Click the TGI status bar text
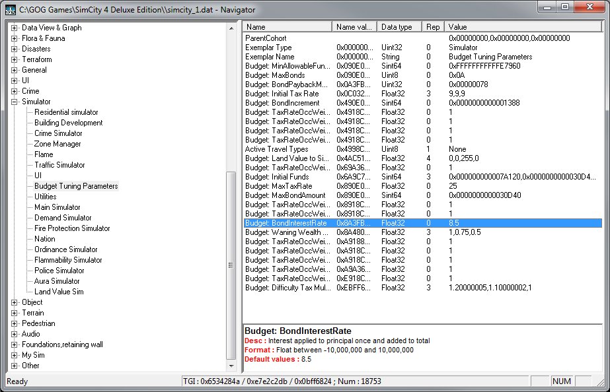 (x=282, y=381)
